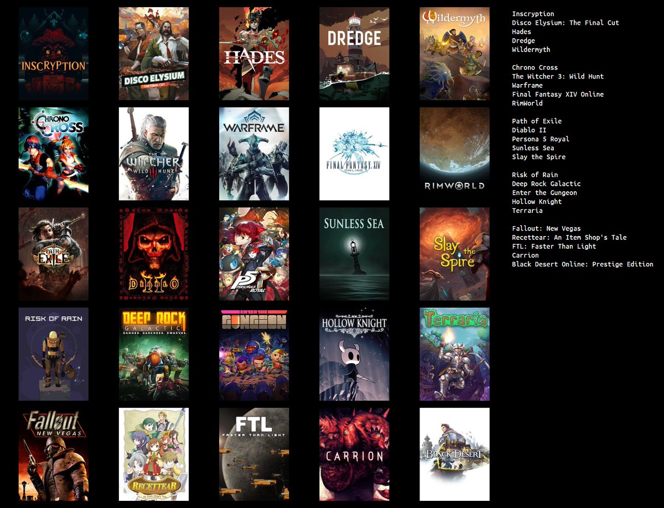Select 'Disco Elysium: The Final Cut' text
The width and height of the screenshot is (664, 508).
coord(566,23)
